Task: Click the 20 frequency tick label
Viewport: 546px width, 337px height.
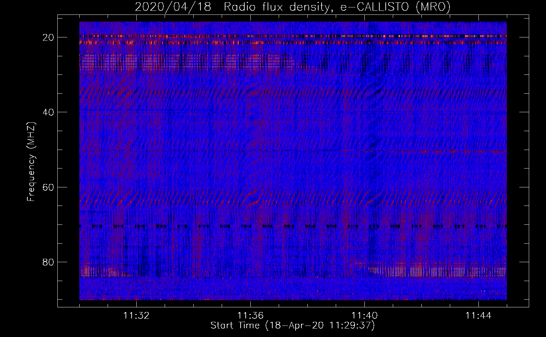Action: click(48, 37)
